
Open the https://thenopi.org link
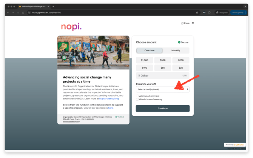(x=109, y=98)
